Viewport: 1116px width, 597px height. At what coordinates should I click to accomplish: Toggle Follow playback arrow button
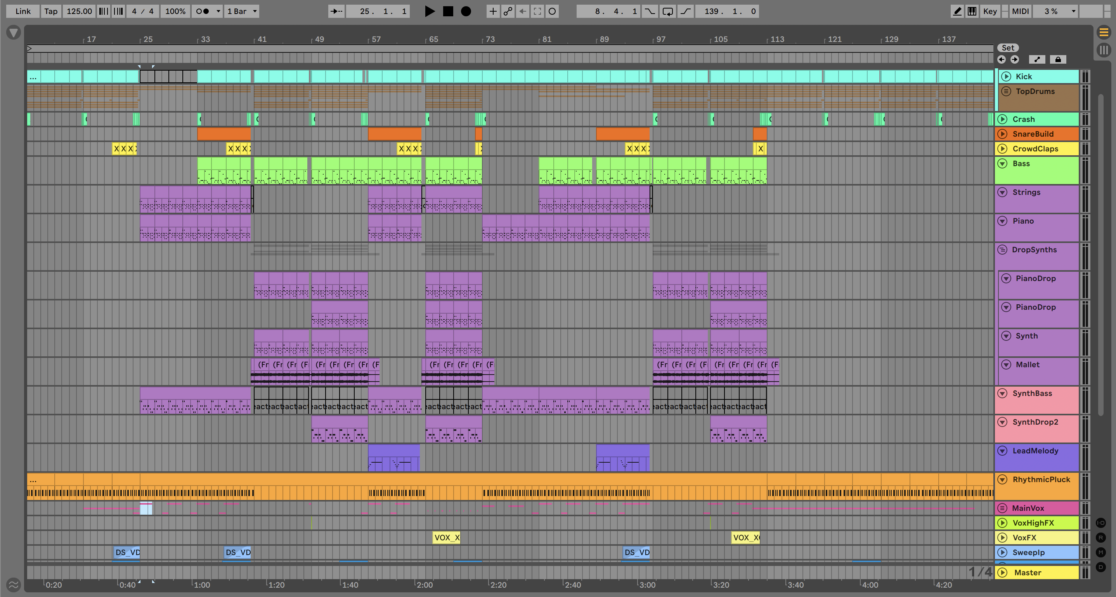[x=336, y=11]
